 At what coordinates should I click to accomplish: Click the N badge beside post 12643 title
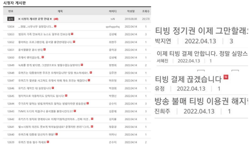click(x=75, y=111)
